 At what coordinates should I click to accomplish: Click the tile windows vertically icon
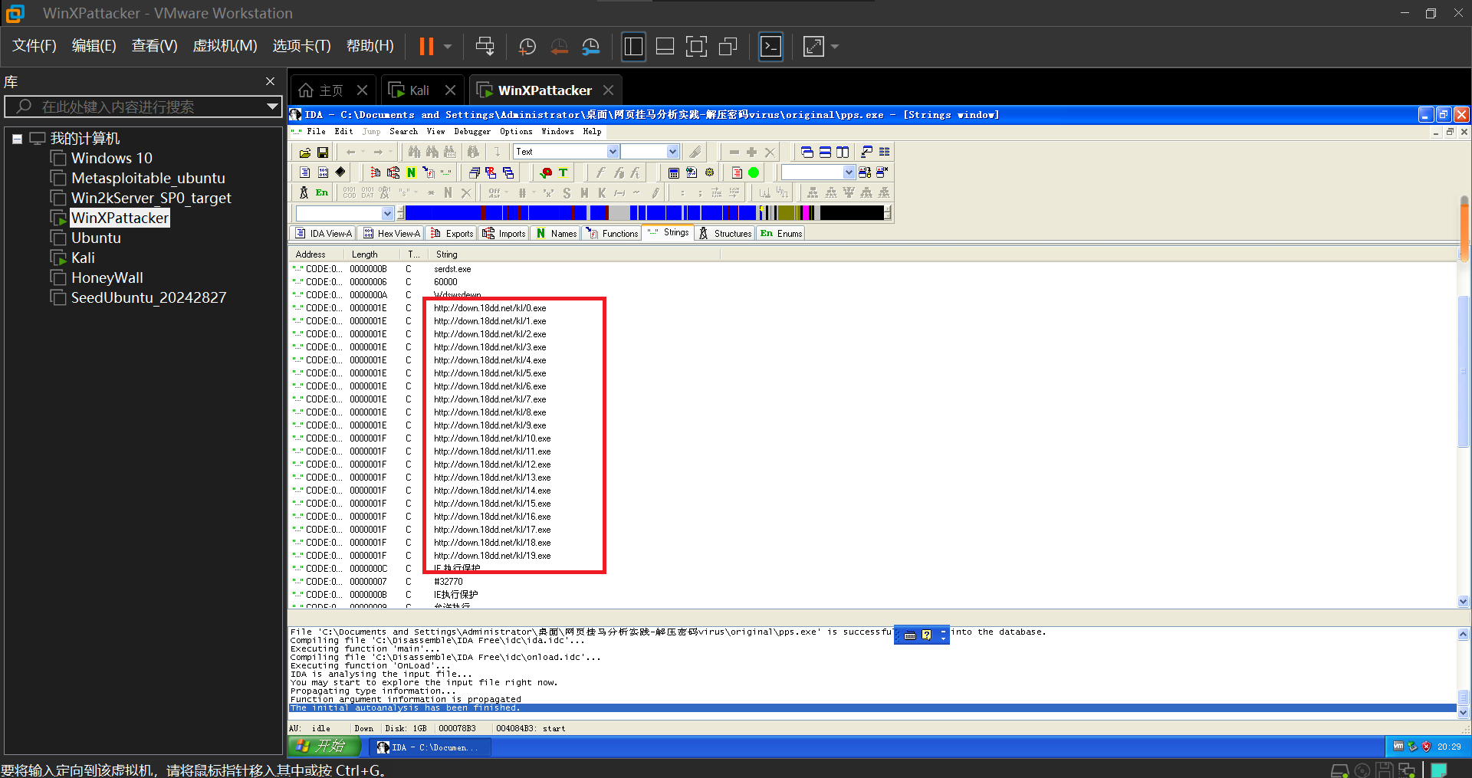point(843,152)
